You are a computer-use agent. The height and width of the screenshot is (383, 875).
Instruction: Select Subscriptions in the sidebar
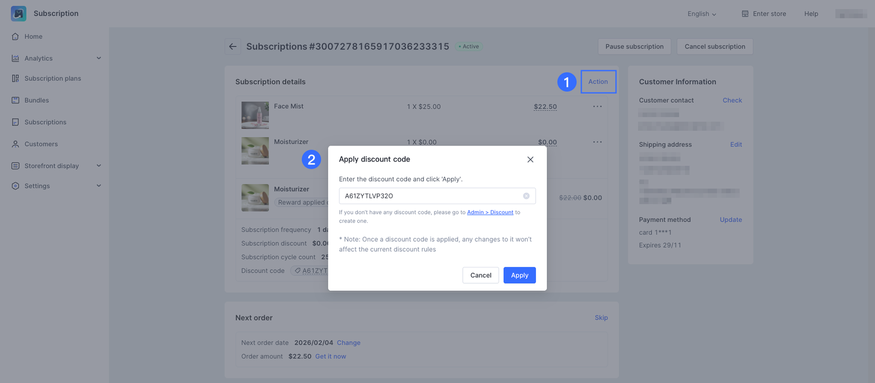tap(45, 122)
